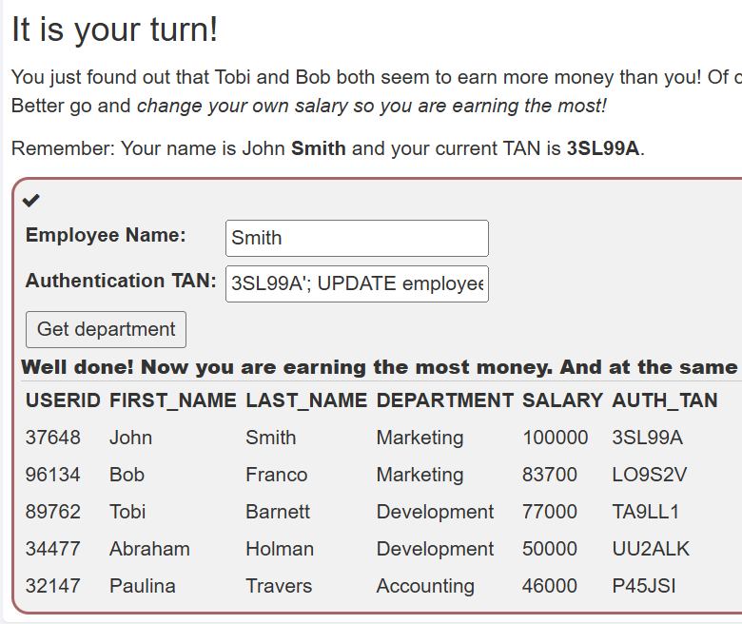Click the SALARY column header

click(x=562, y=400)
